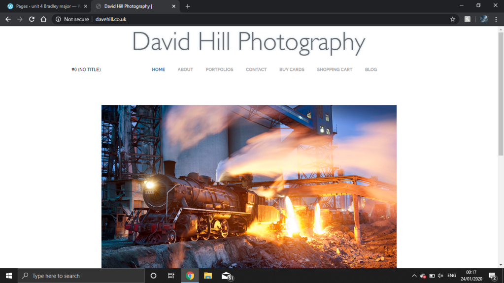
Task: Click the browser back arrow
Action: pos(8,19)
